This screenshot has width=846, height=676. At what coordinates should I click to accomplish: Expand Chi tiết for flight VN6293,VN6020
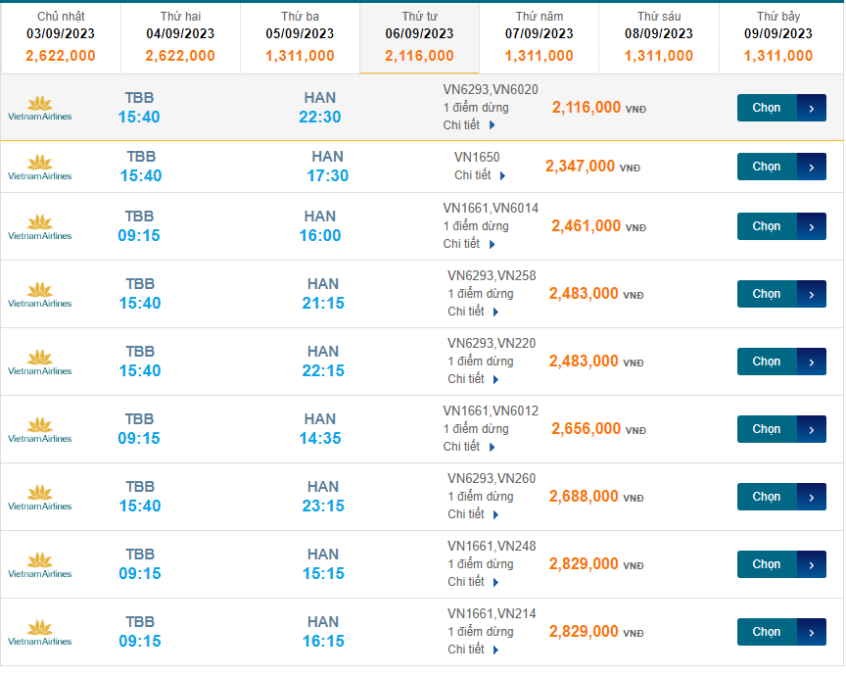coord(470,125)
